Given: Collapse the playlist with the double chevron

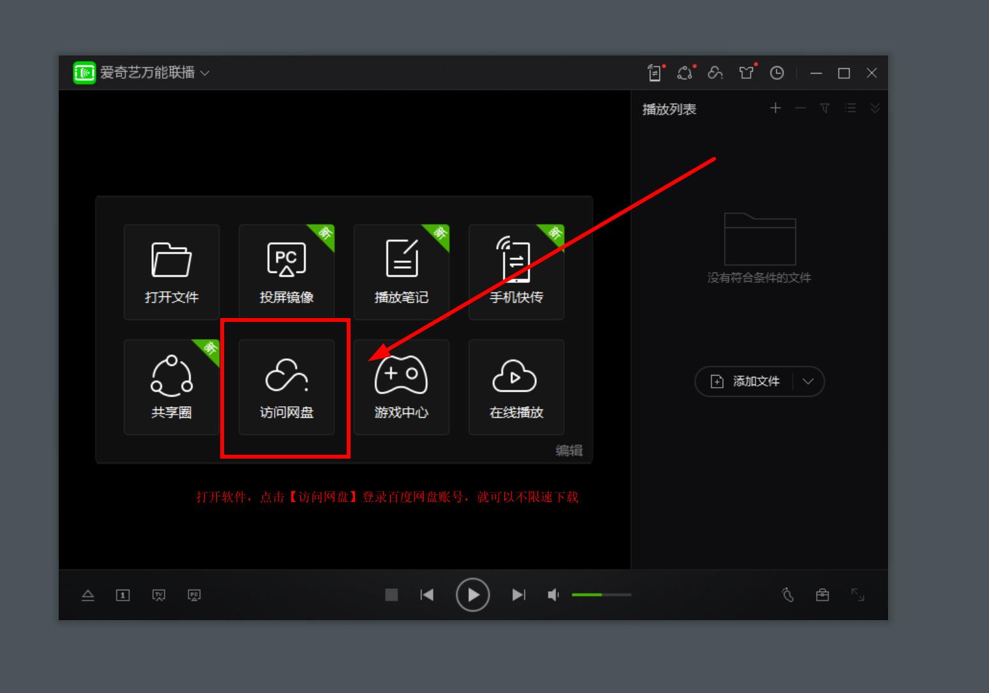Looking at the screenshot, I should point(875,109).
